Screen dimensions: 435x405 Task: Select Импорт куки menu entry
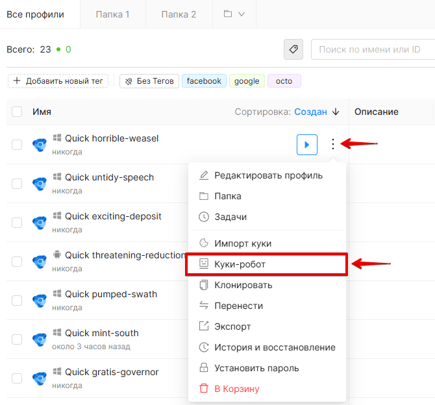tap(267, 243)
